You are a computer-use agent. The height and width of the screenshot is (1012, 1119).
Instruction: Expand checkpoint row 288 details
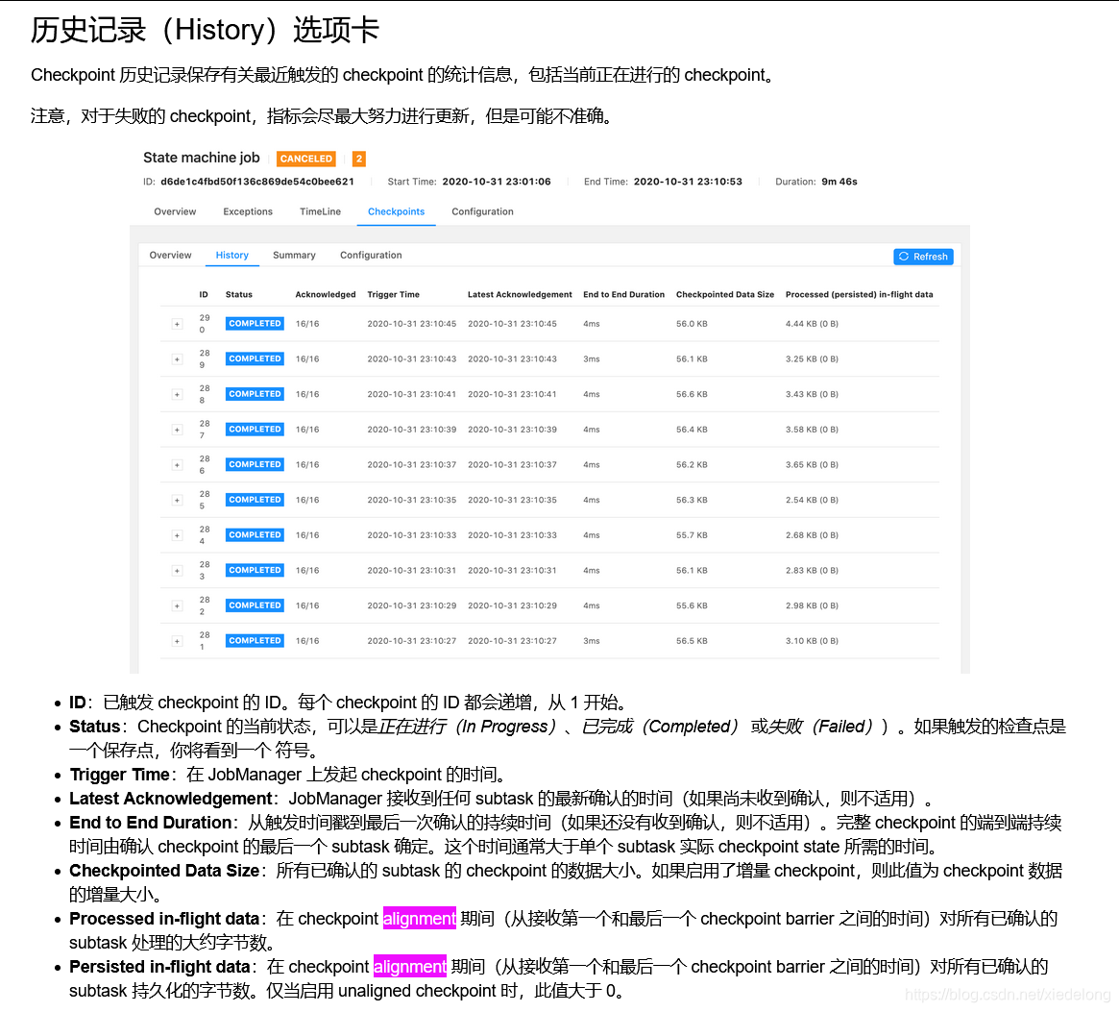point(177,394)
